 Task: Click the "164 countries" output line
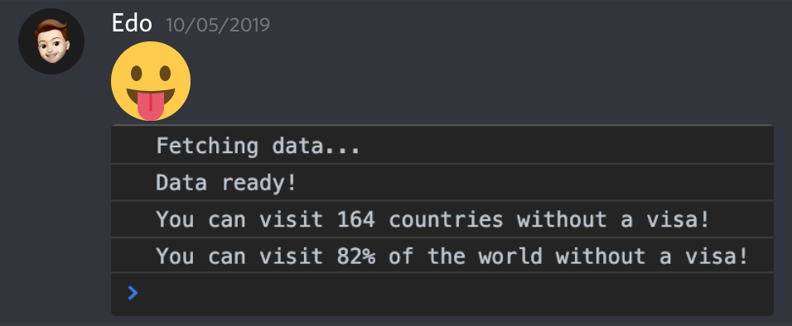tap(442, 219)
